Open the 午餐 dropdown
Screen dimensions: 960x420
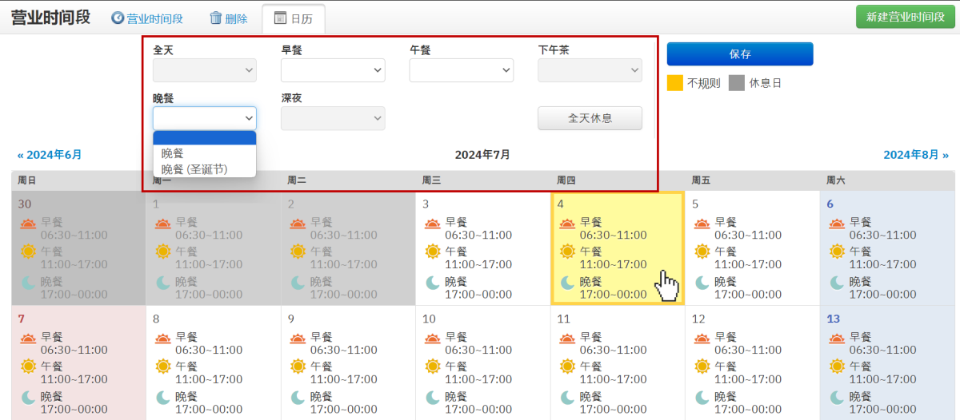(x=462, y=70)
